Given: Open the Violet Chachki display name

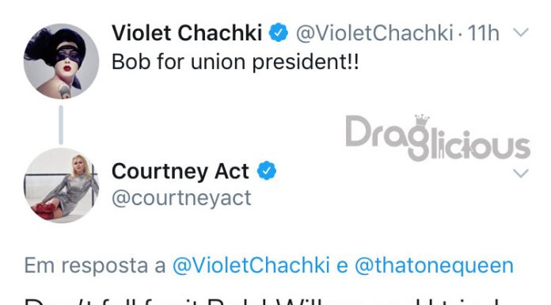Looking at the screenshot, I should pyautogui.click(x=187, y=32).
